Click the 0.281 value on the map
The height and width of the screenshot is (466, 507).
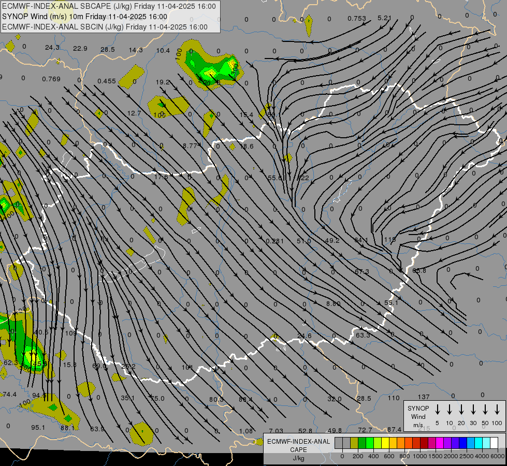[x=275, y=241]
